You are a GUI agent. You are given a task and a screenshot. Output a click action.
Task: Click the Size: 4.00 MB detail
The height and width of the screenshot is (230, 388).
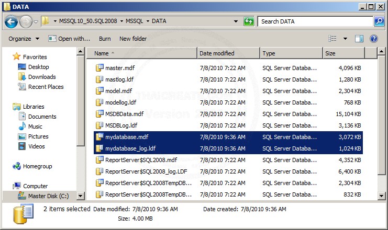[135, 218]
